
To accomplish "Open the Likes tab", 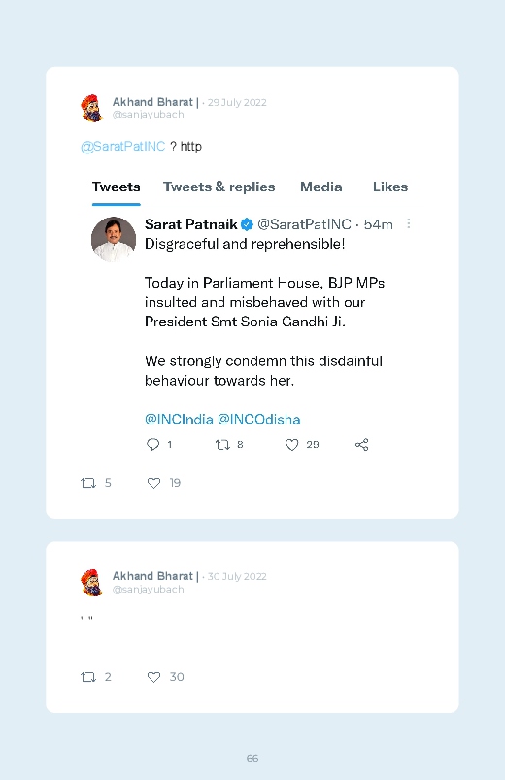I will 390,187.
